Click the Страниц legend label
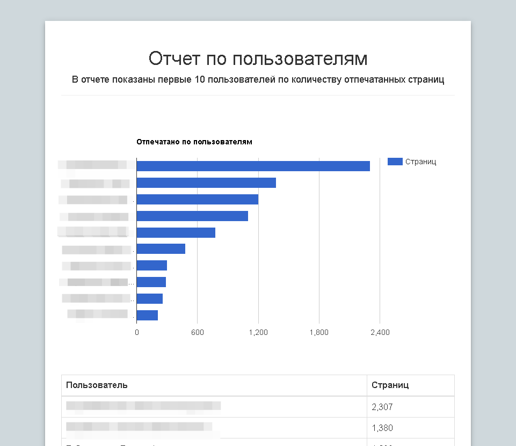Viewport: 516px width, 446px height. click(x=420, y=162)
